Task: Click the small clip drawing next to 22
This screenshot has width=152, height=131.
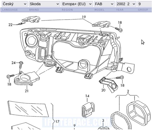Action: [21, 24]
